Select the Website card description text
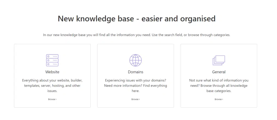Image resolution: width=277 pixels, height=120 pixels. pyautogui.click(x=52, y=86)
